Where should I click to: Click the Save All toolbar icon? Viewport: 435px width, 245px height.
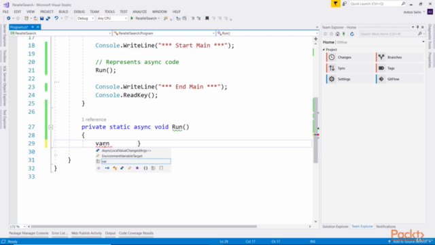point(48,18)
